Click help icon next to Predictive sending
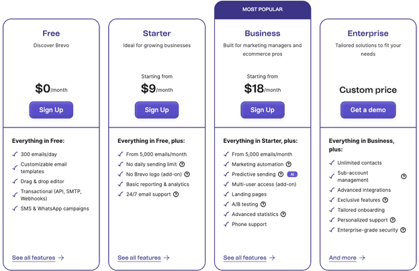The width and height of the screenshot is (419, 271). pyautogui.click(x=281, y=174)
